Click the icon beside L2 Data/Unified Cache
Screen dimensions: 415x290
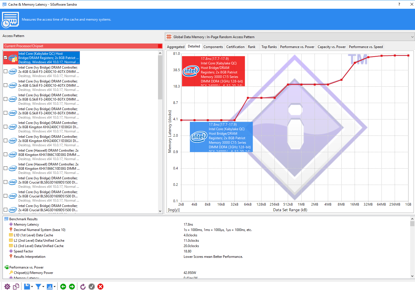11,240
